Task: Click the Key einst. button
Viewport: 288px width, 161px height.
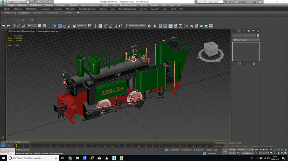Action: coord(232,153)
